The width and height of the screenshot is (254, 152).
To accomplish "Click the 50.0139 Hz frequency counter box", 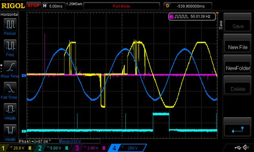I will (192, 17).
